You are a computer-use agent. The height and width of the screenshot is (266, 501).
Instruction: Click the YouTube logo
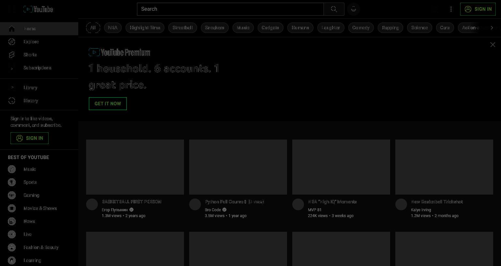point(38,9)
